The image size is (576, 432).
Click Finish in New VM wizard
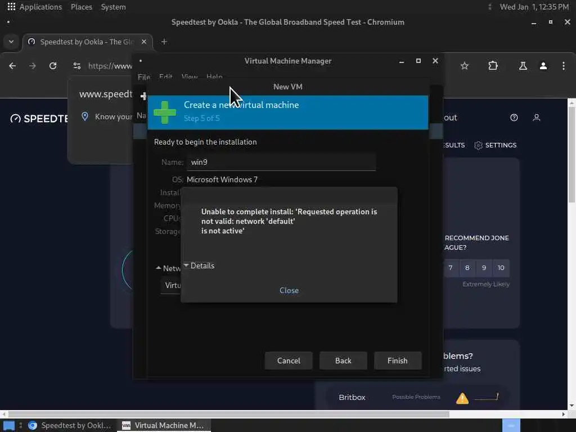point(398,361)
